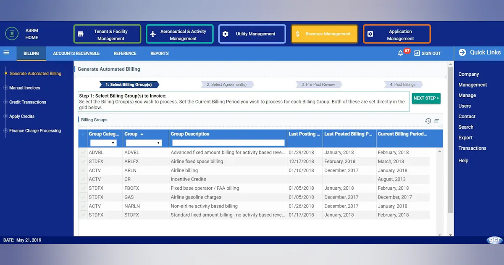Check the CR Incentive Credits row
The image size is (504, 265).
(x=83, y=179)
